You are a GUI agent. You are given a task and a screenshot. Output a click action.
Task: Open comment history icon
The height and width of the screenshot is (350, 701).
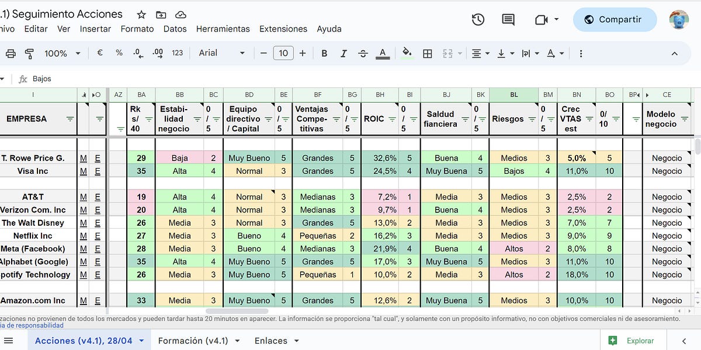coord(508,19)
